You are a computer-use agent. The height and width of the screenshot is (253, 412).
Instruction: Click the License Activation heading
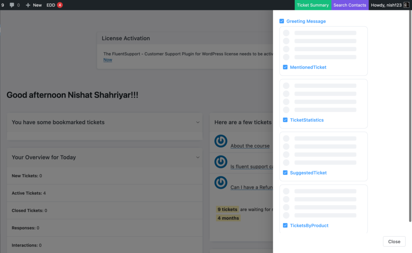point(126,38)
